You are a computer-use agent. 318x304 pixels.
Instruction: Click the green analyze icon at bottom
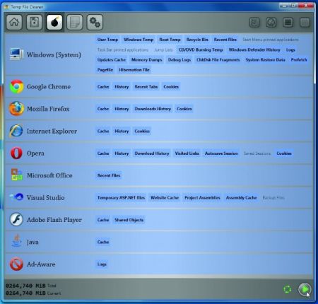tap(288, 289)
